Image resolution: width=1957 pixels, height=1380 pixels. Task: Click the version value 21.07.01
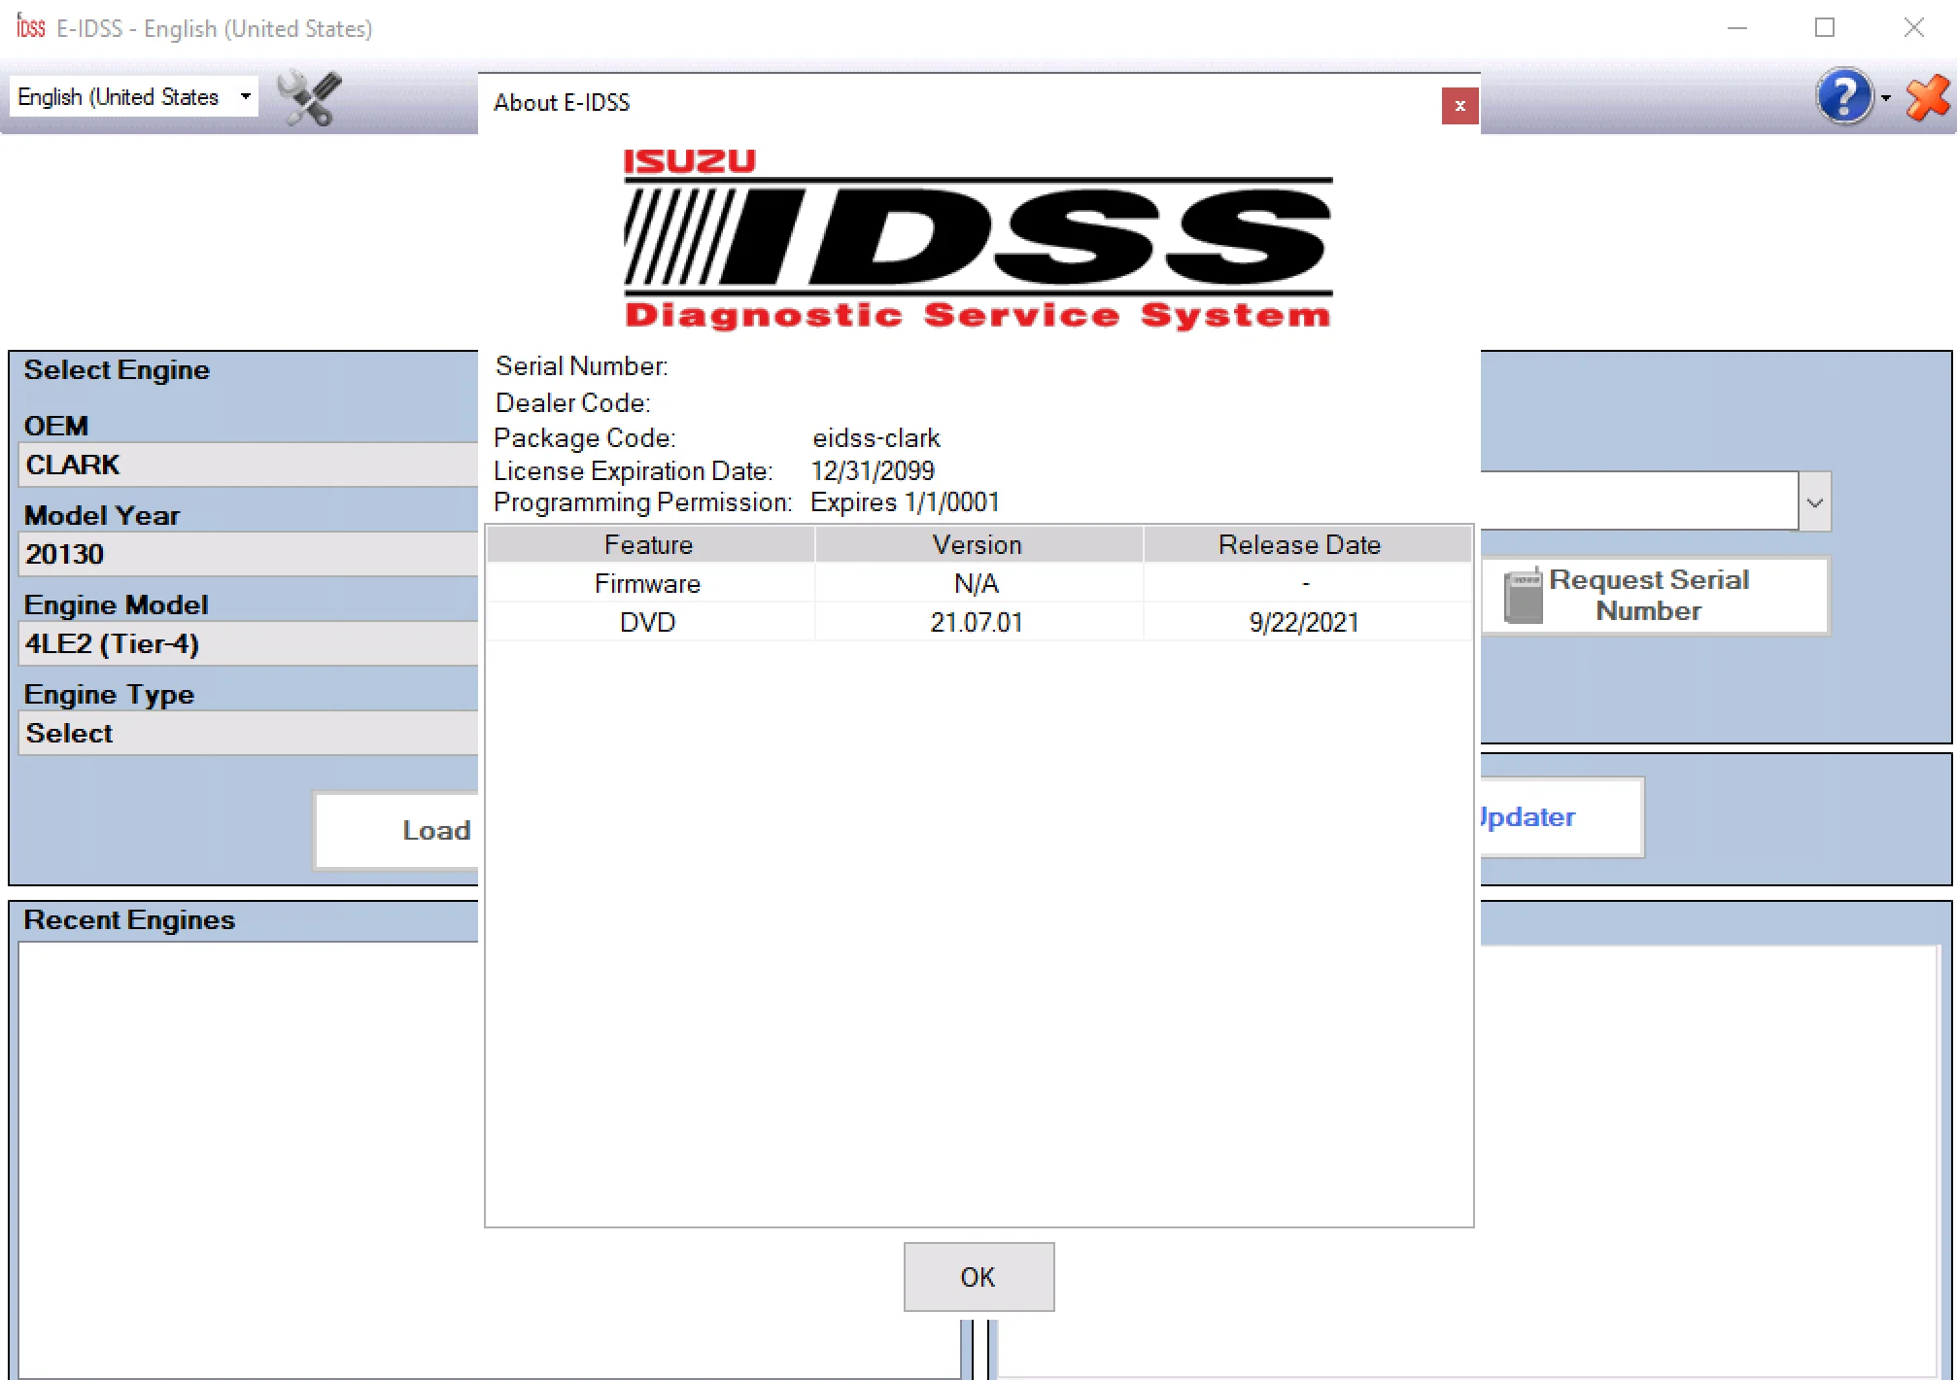click(x=978, y=622)
